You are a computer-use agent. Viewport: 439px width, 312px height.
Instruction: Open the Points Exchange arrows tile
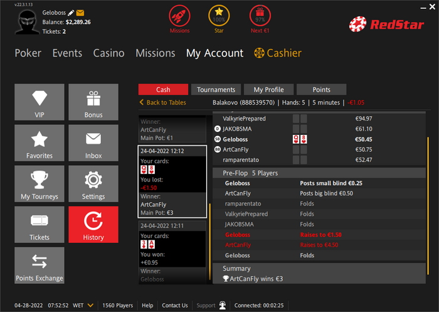point(40,266)
